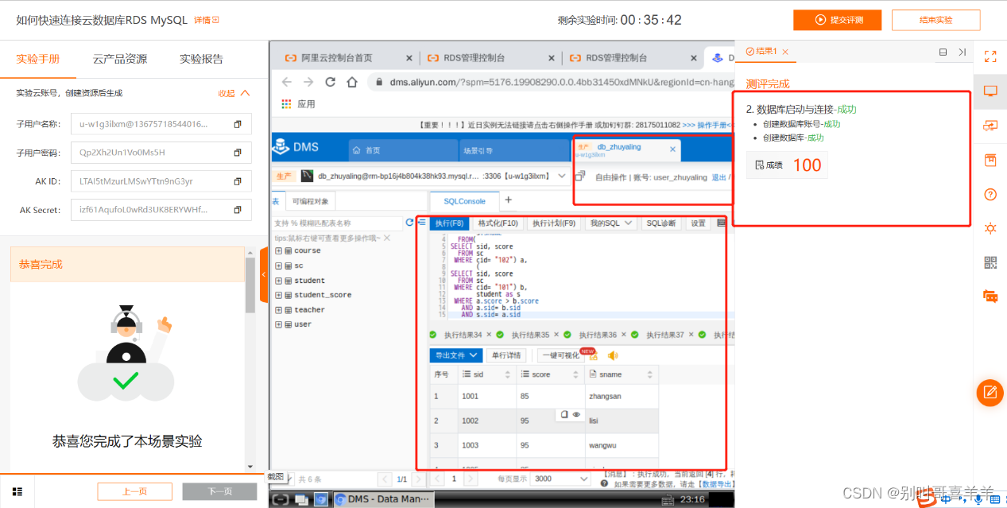Click the eye preview icon in row 2
This screenshot has width=1007, height=508.
576,414
